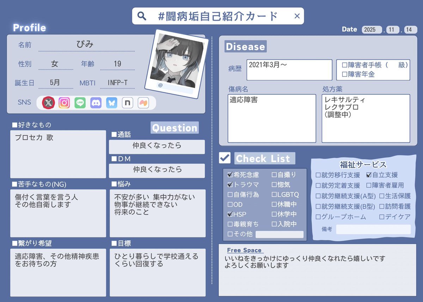Screen dimensions: 423x302
Task: Click the 性別 field showing 女
Action: pyautogui.click(x=55, y=64)
